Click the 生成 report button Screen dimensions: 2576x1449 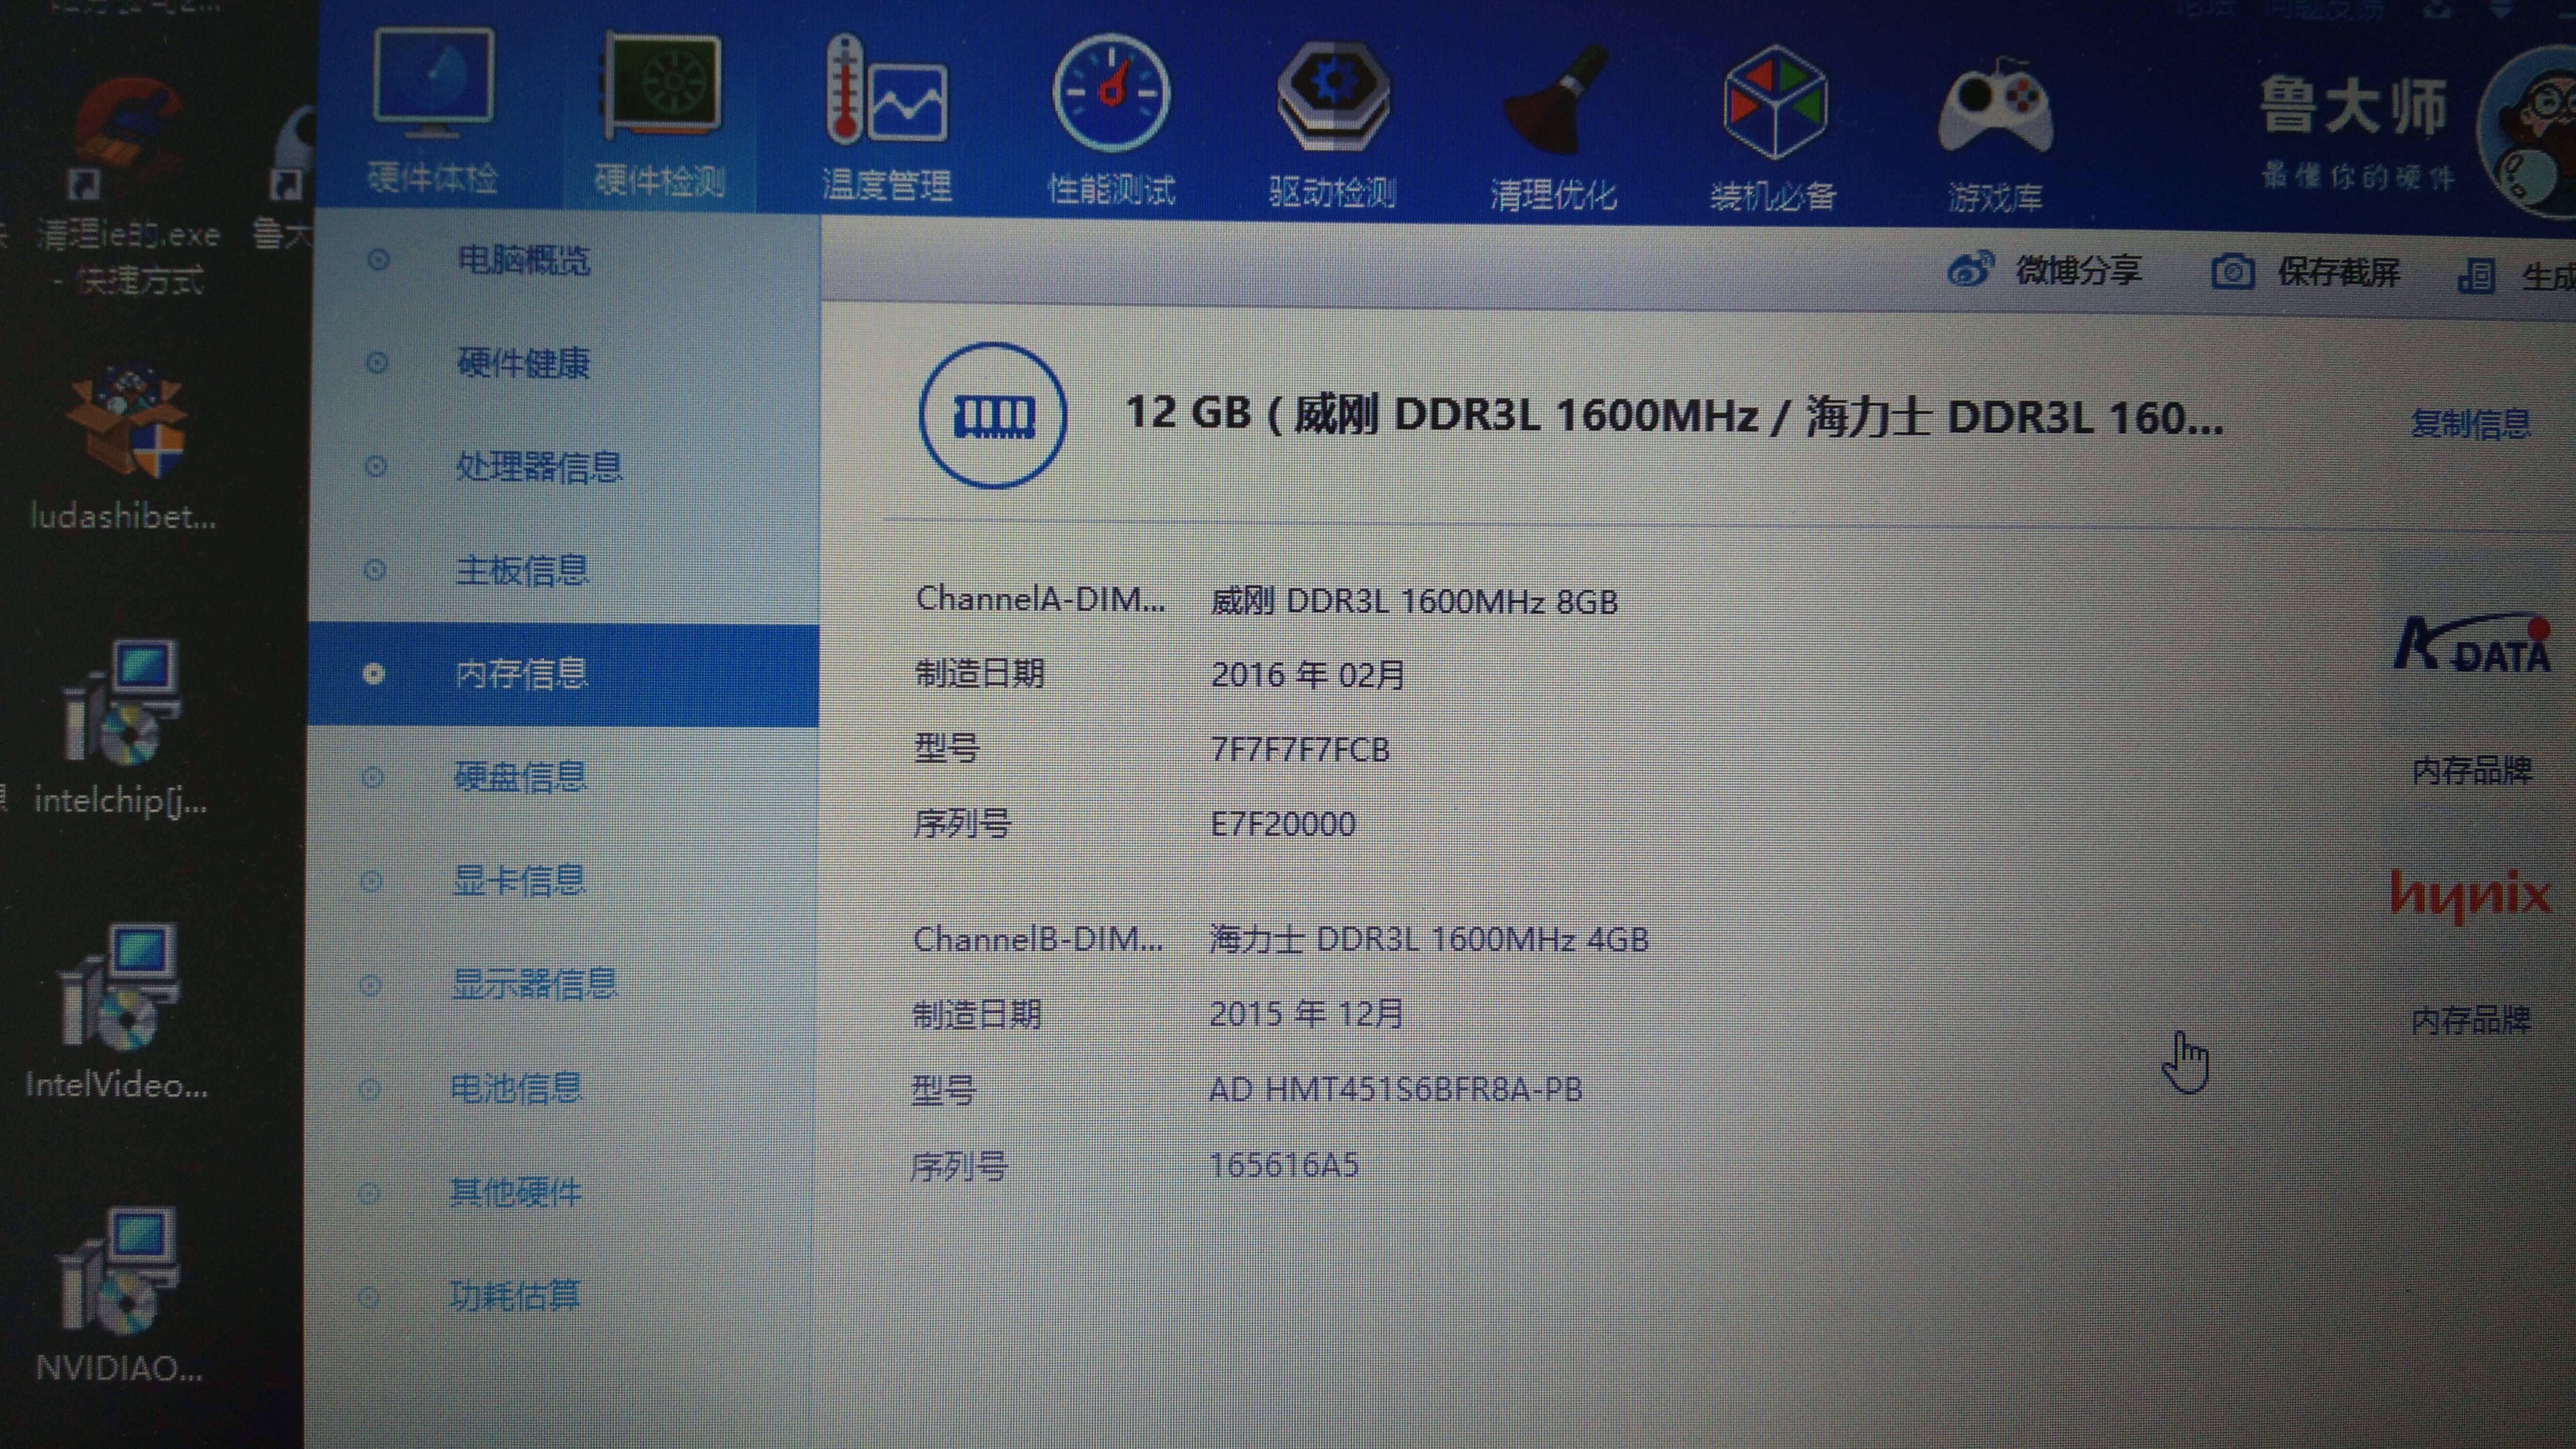point(2518,276)
